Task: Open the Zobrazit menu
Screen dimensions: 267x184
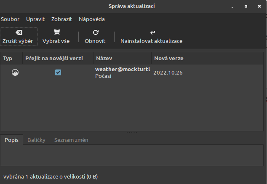Action: pos(62,19)
